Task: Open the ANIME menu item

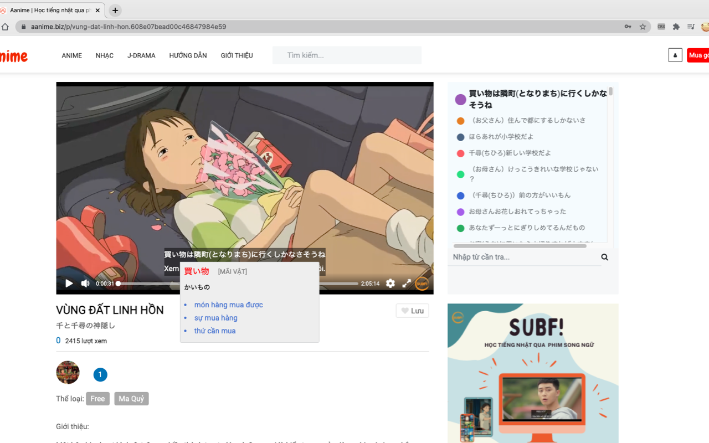Action: 71,55
